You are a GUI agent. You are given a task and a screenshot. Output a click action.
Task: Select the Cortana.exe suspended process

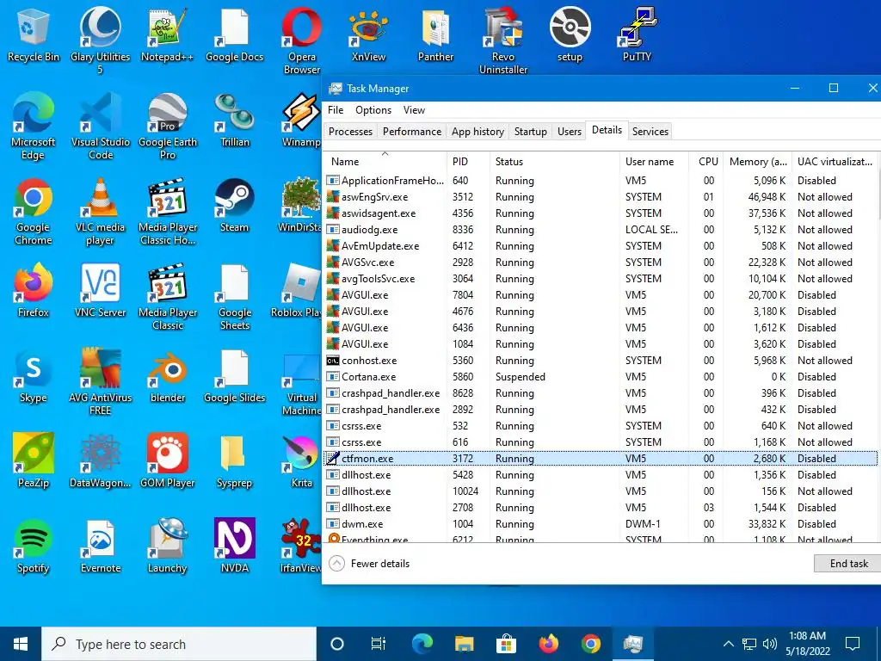point(601,377)
